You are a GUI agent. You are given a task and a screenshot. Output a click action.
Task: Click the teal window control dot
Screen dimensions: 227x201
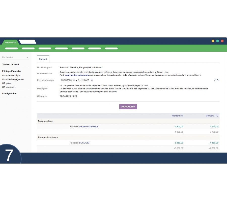tap(217, 41)
